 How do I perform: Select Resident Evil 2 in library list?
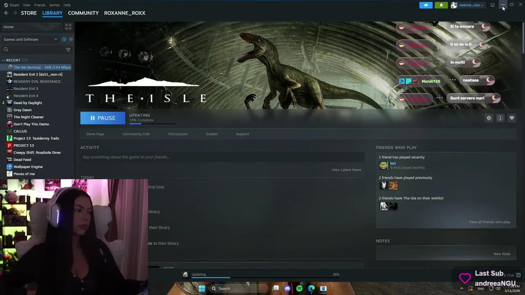coord(38,75)
